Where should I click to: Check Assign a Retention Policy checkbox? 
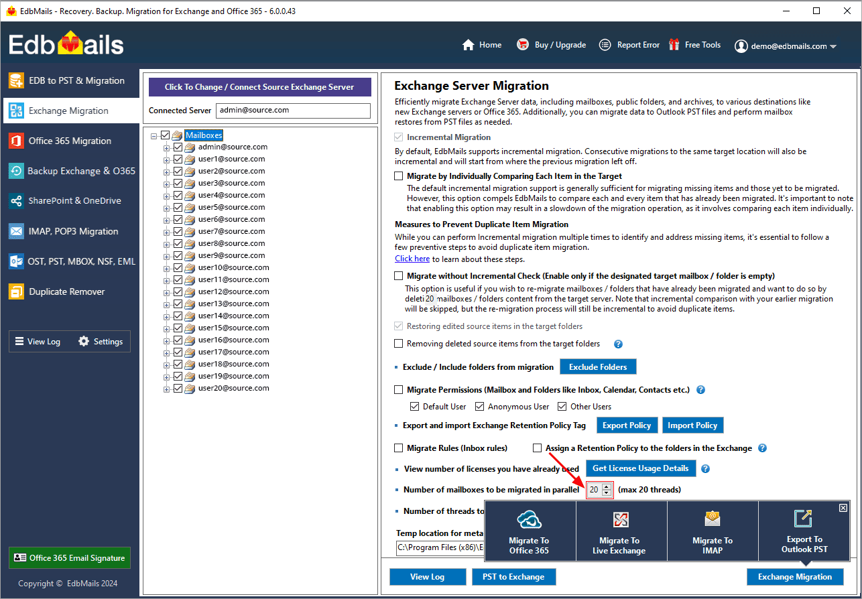point(538,448)
